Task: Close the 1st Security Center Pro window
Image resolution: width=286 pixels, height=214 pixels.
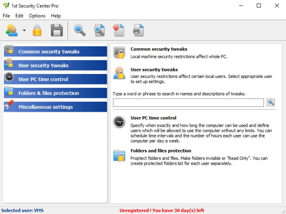Action: click(x=277, y=6)
